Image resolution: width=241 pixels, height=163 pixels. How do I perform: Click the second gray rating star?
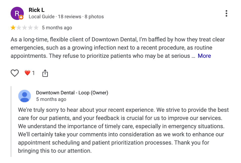(x=19, y=28)
